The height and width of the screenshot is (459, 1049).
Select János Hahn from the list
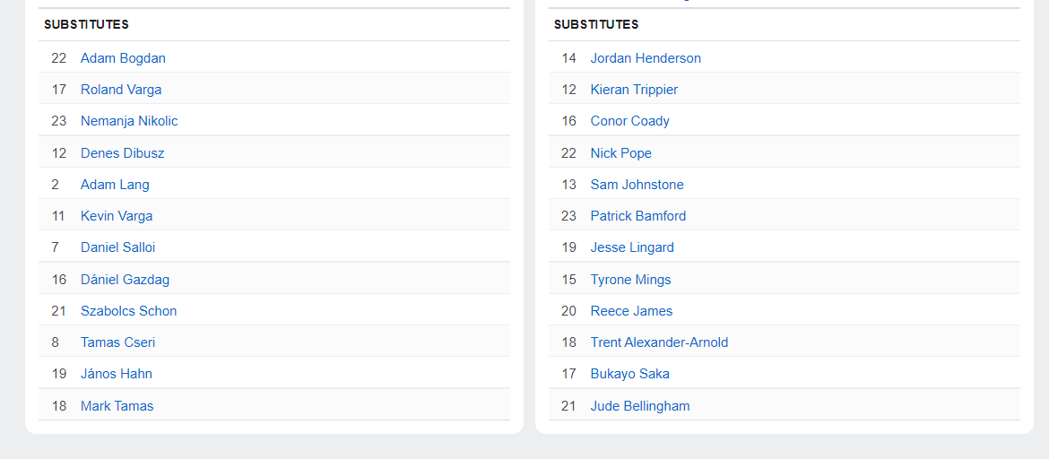[117, 374]
